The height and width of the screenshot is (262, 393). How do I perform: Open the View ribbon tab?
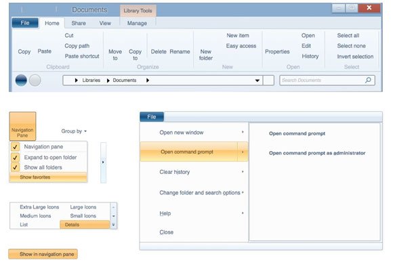pos(105,23)
